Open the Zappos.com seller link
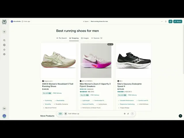184x138 pixels. coord(47,81)
